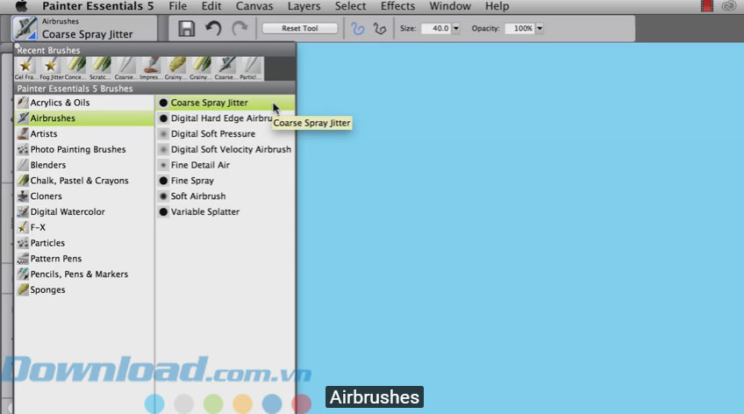This screenshot has width=744, height=414.
Task: Open the Acrylics & Oils brush category
Action: click(84, 103)
